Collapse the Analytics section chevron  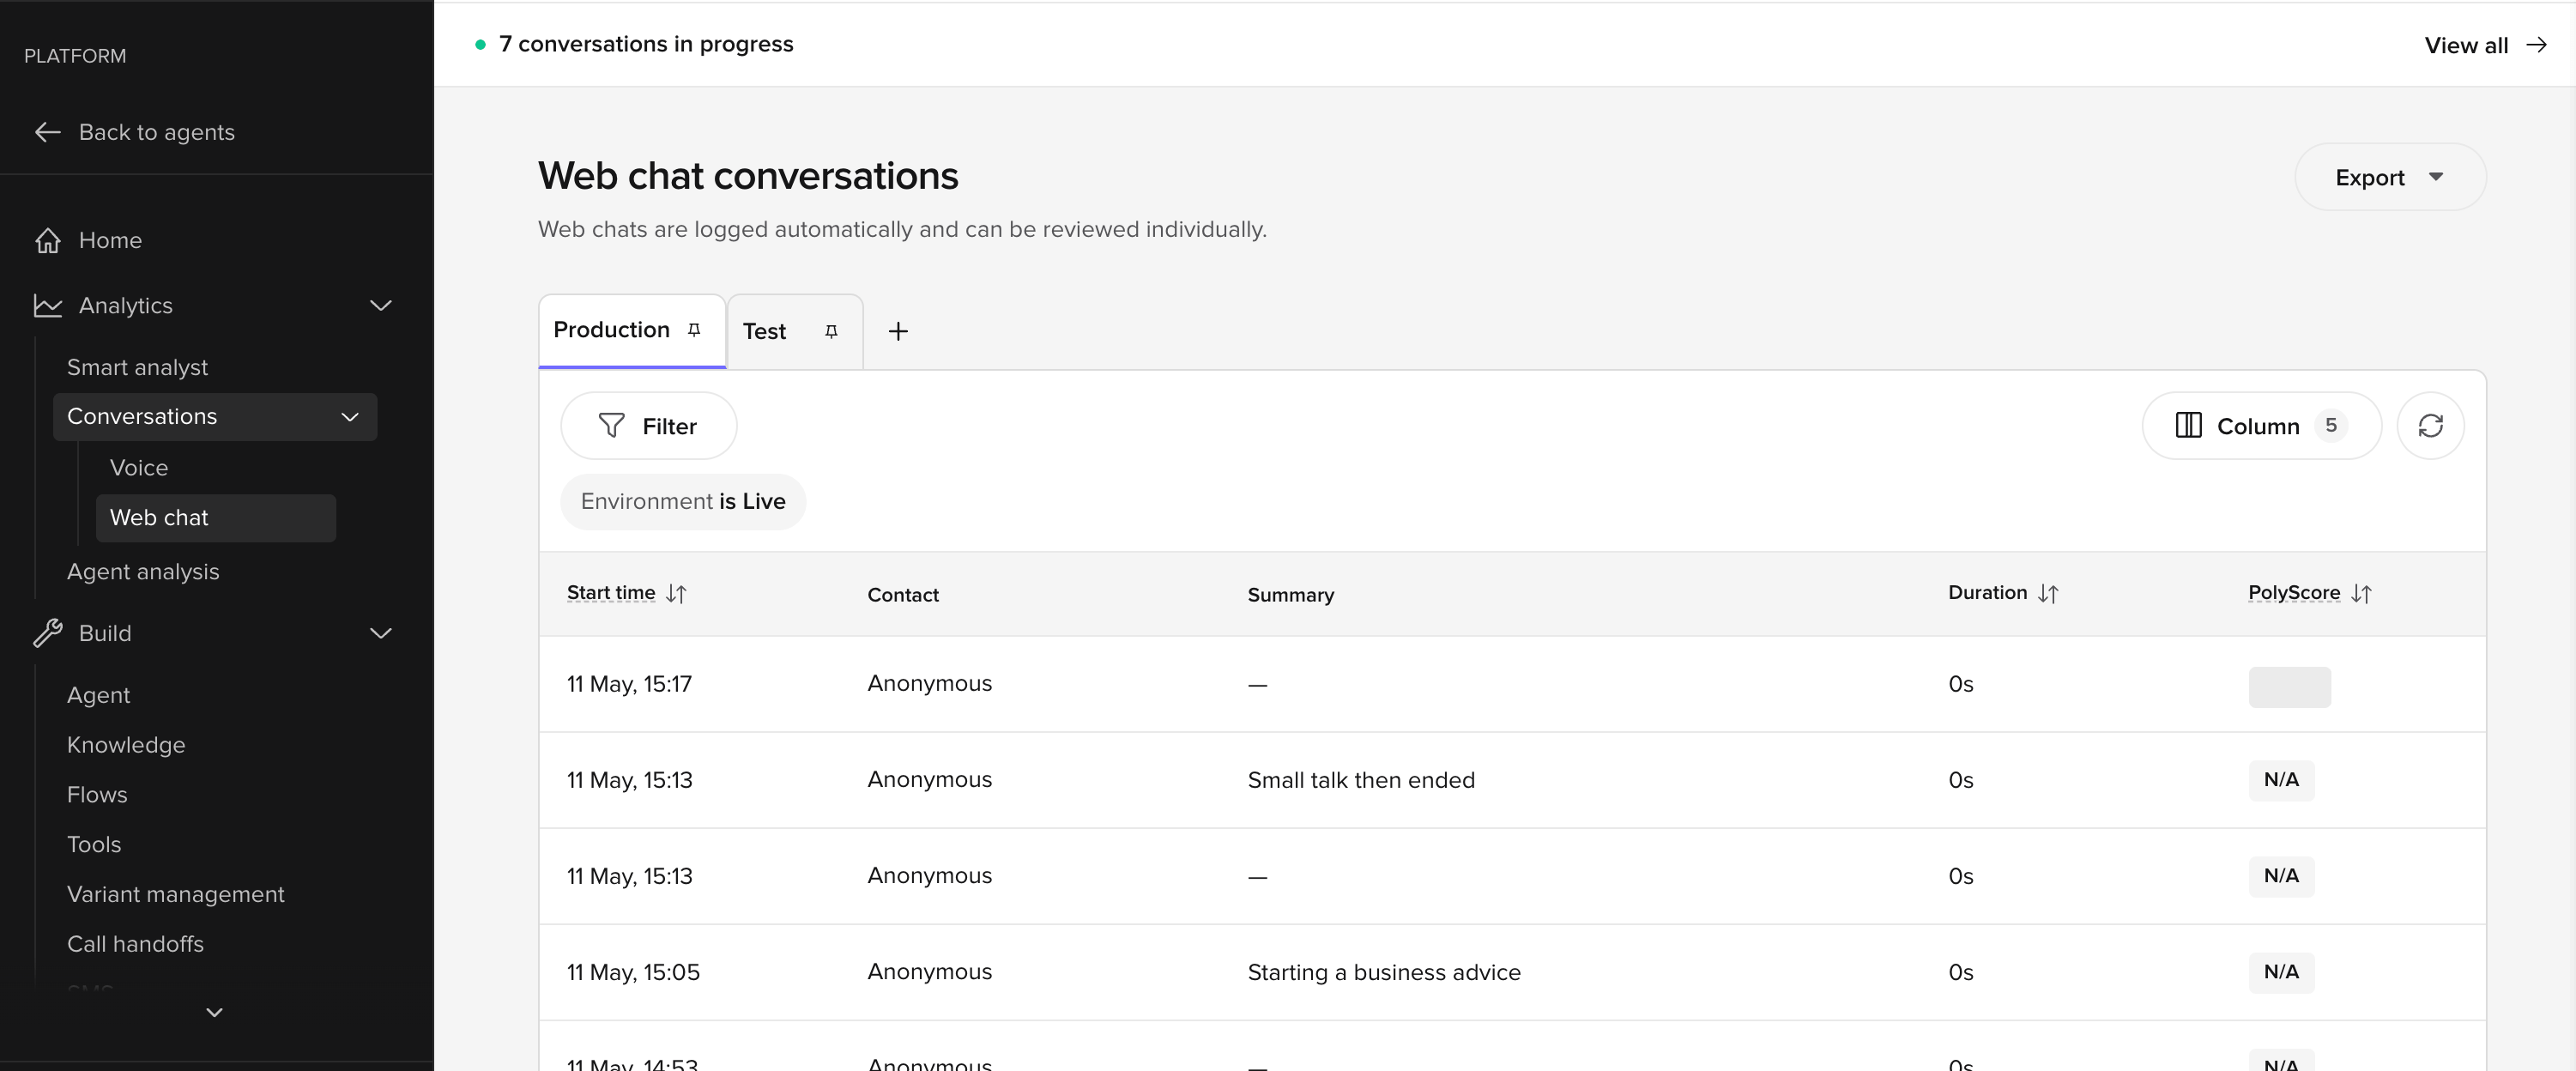coord(381,305)
